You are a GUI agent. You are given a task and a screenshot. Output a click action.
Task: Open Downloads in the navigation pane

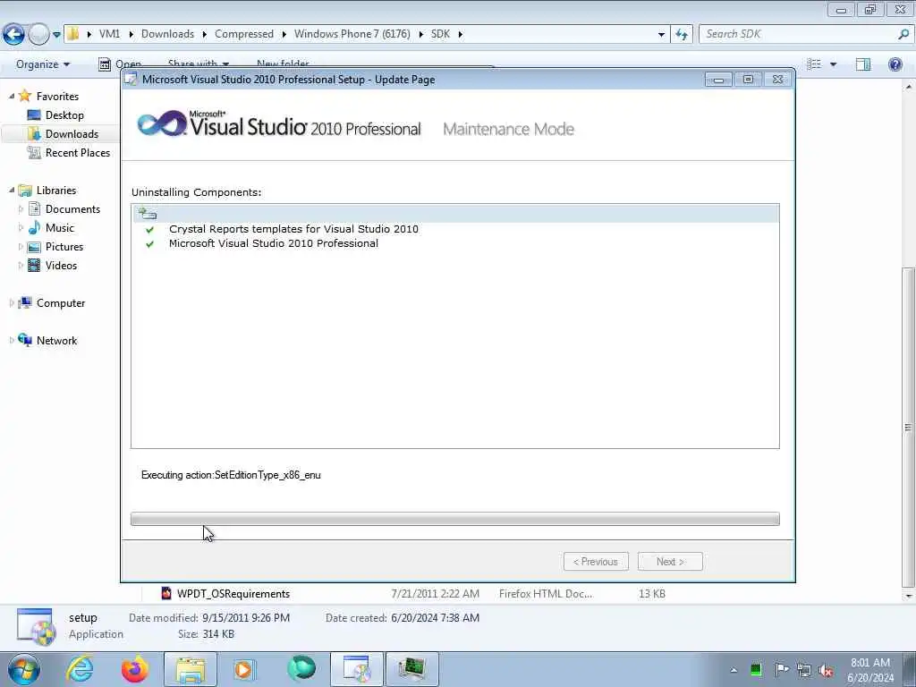click(72, 134)
